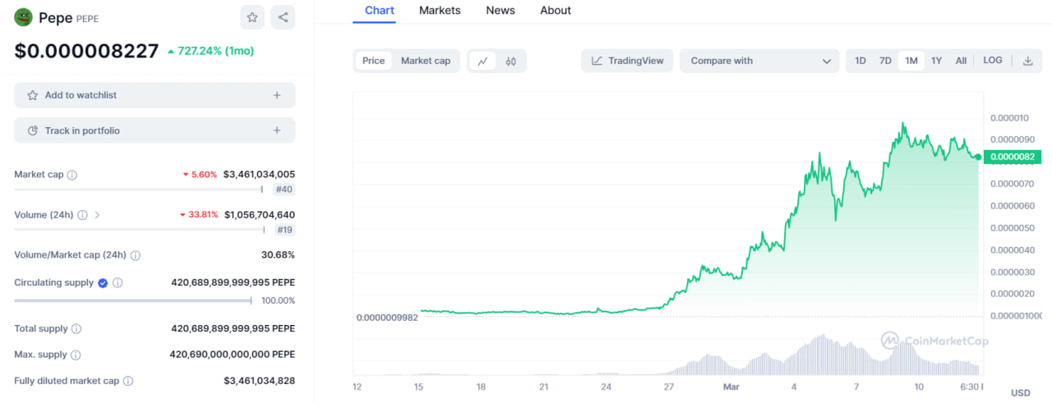1052x403 pixels.
Task: Click the share icon button
Action: 283,17
